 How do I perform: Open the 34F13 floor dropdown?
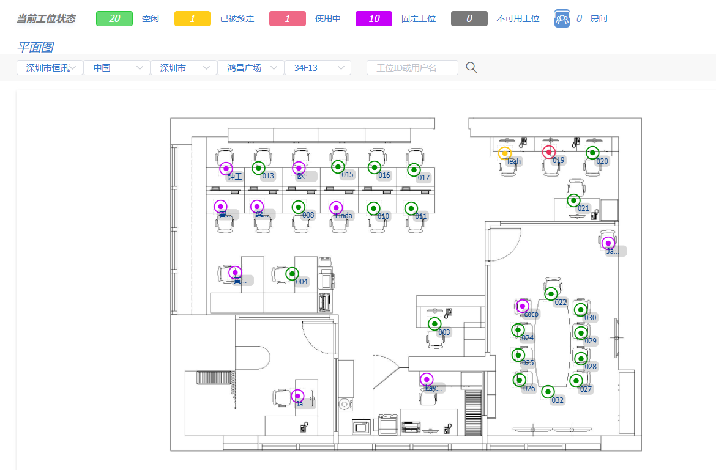(318, 67)
